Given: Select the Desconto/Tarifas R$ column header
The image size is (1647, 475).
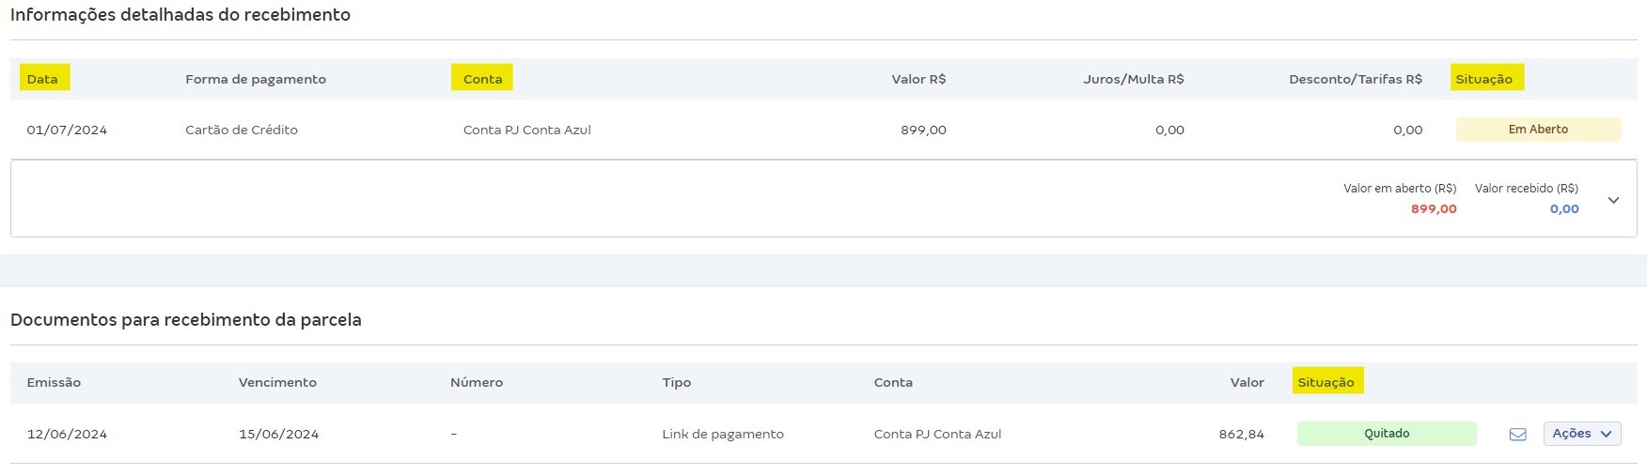Looking at the screenshot, I should point(1355,79).
